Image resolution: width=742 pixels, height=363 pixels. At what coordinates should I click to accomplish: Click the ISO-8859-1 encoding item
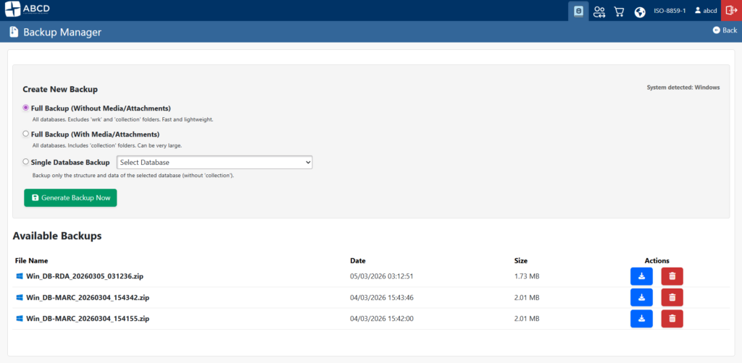coord(670,11)
